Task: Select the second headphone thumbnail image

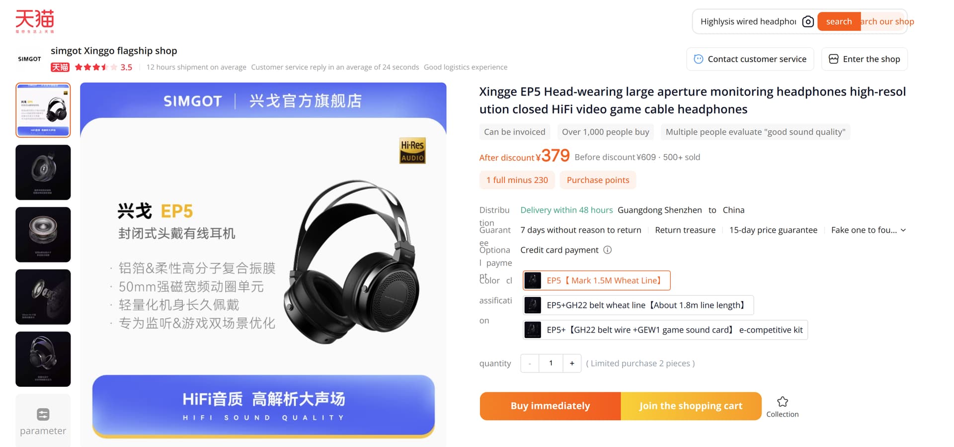Action: click(x=43, y=173)
